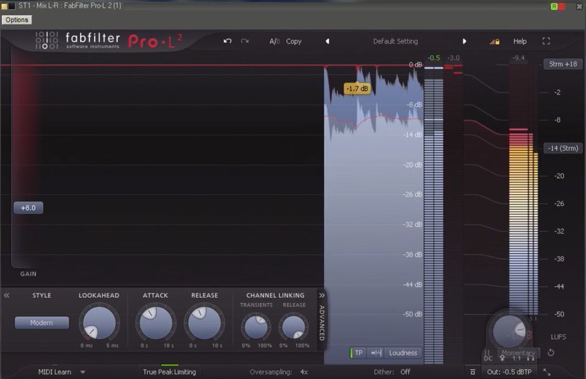Click the undo arrow icon

coord(227,41)
